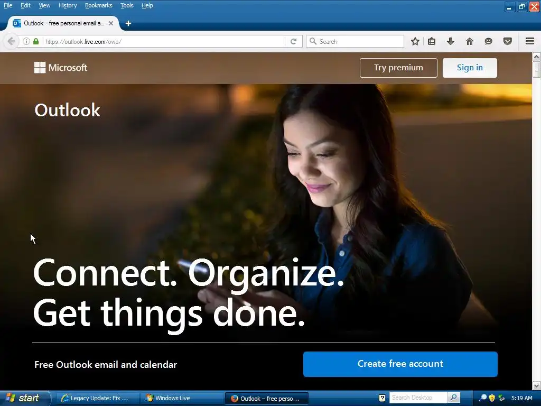Open the site information icon in address bar
This screenshot has height=406, width=541.
(x=26, y=41)
